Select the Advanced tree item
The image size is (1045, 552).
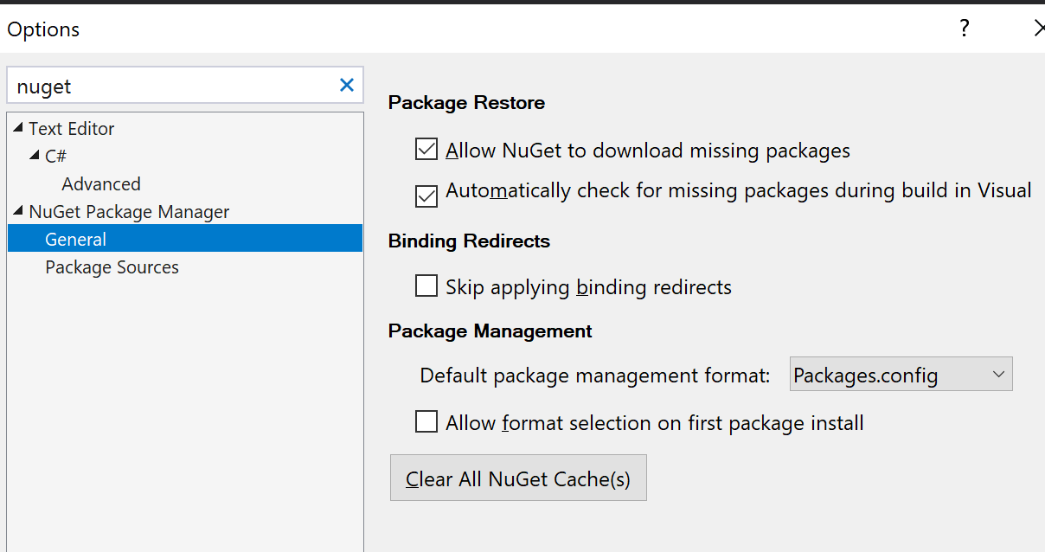coord(101,184)
